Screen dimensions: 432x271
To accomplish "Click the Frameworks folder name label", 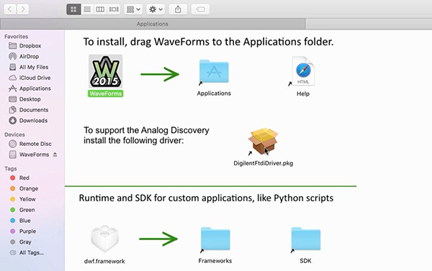I will click(x=215, y=261).
